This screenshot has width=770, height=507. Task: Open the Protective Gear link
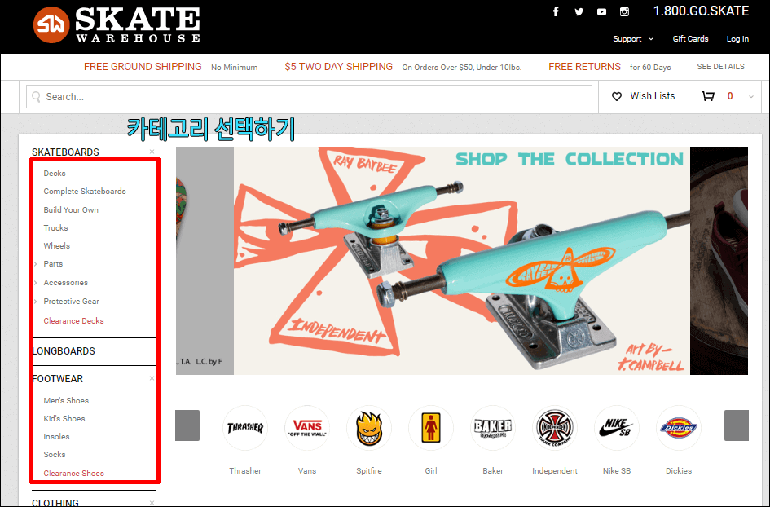(71, 301)
